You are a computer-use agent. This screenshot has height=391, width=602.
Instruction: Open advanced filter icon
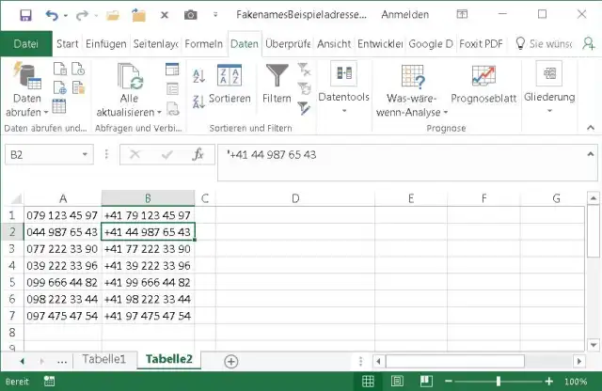point(304,108)
